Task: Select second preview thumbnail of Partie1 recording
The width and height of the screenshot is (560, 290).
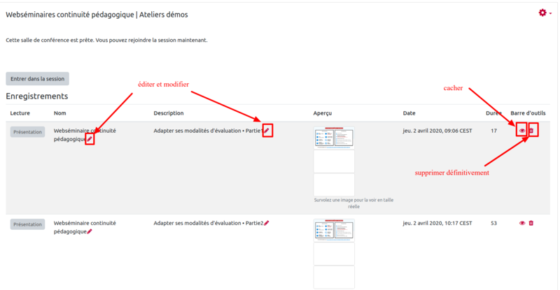Action: point(334,161)
